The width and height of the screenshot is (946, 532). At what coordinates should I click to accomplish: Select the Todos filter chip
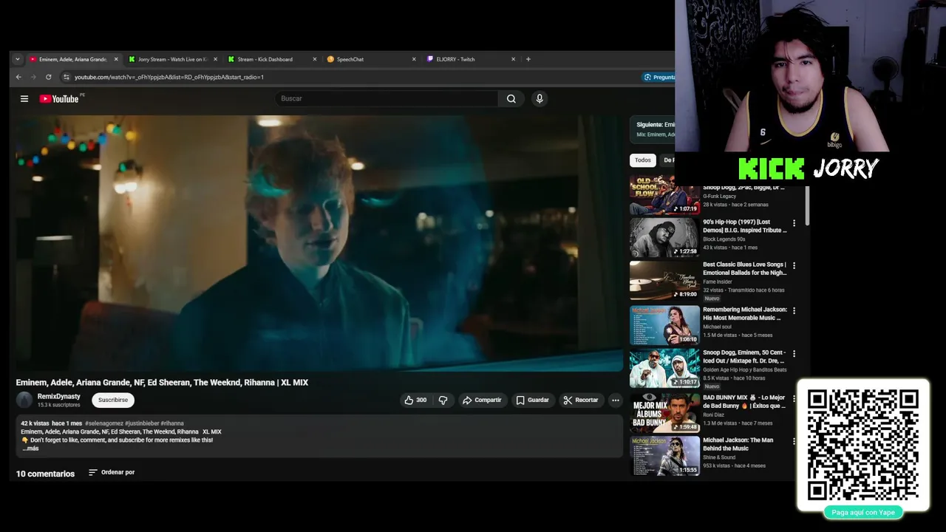pyautogui.click(x=643, y=160)
